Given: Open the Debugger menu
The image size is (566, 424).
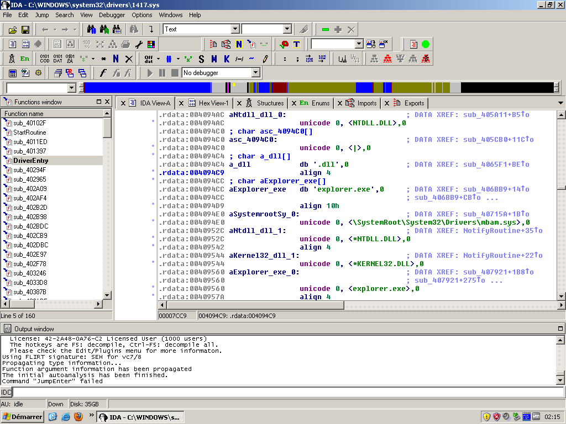Looking at the screenshot, I should (112, 15).
